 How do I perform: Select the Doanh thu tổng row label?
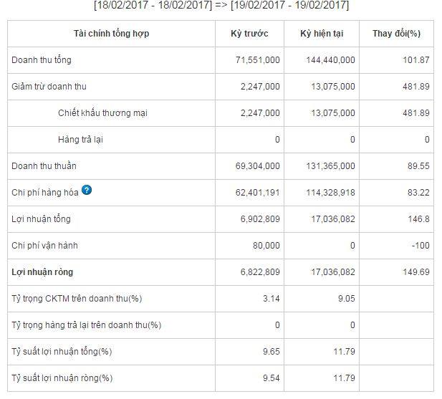pyautogui.click(x=42, y=60)
